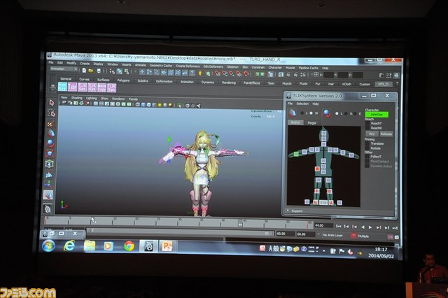Choose the Lasso select tool

click(51, 113)
